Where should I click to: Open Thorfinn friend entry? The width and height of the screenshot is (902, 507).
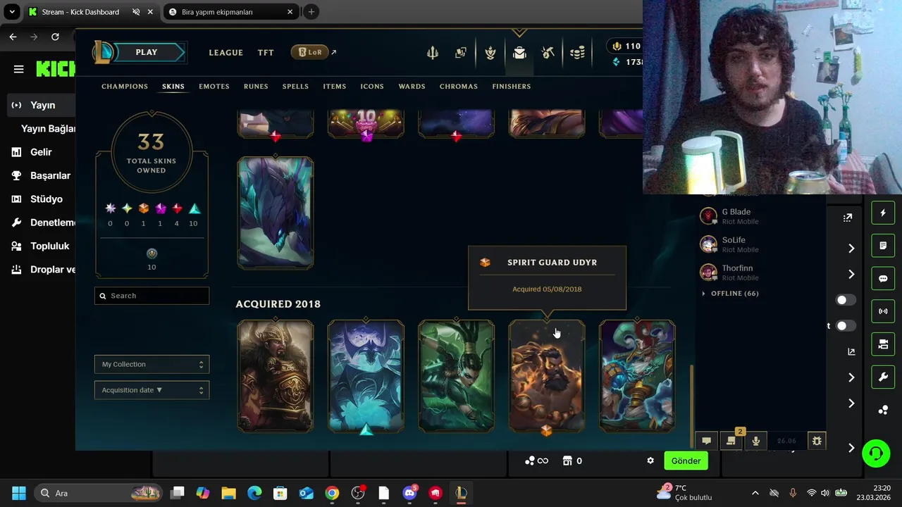point(761,273)
